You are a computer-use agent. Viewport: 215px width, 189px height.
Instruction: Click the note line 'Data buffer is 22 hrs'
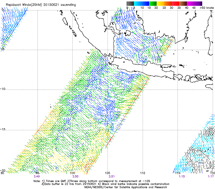tap(105, 184)
